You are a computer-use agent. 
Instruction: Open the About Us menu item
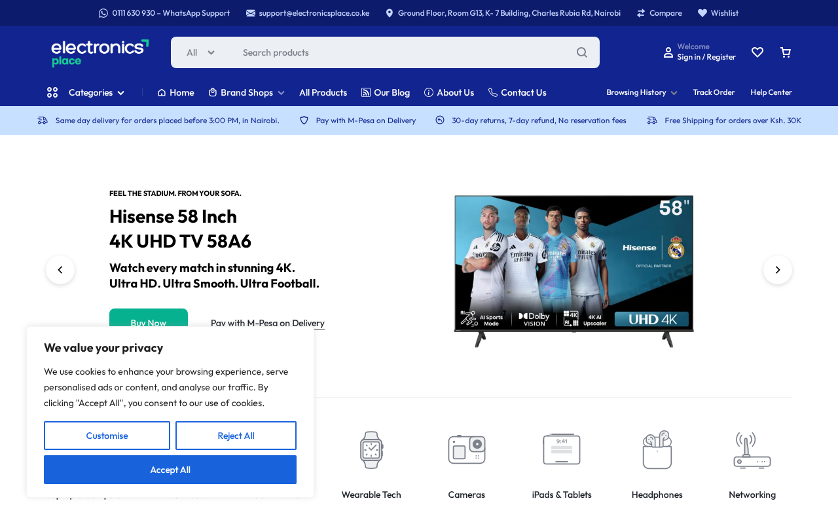[449, 92]
